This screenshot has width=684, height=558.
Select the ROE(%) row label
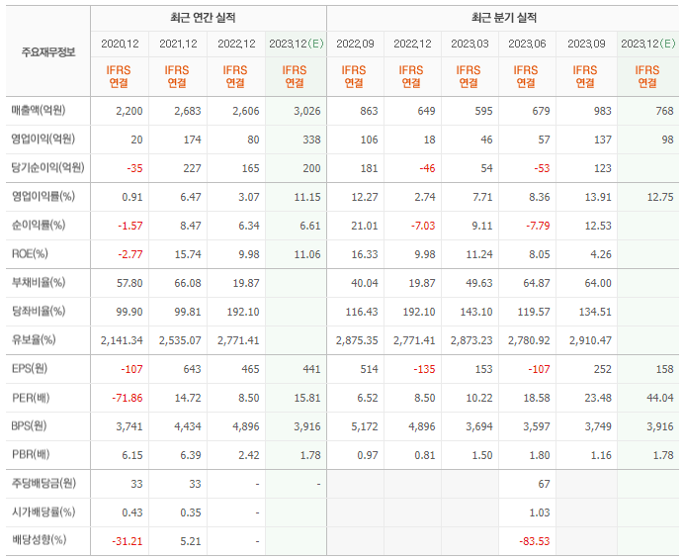pos(30,253)
